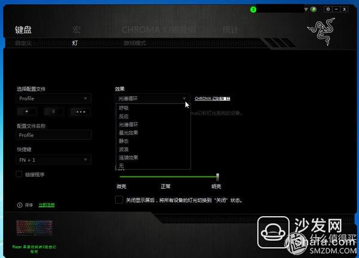
Task: Open the 统计 tab
Action: tap(230, 30)
